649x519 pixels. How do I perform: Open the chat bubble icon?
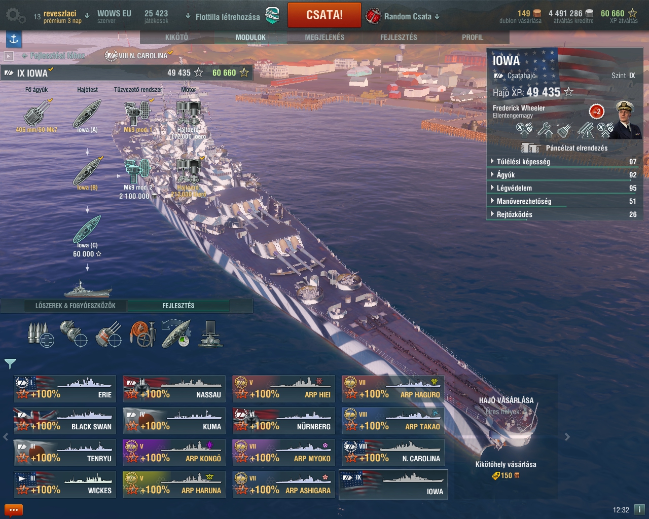coord(14,510)
